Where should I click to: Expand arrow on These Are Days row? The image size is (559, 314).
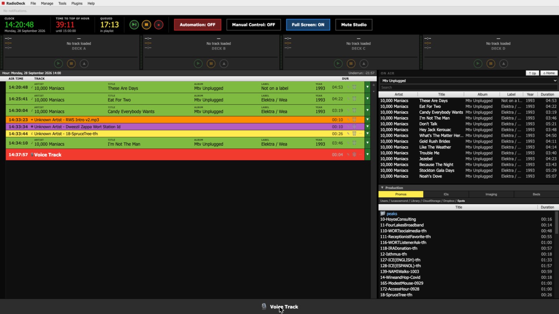[367, 87]
